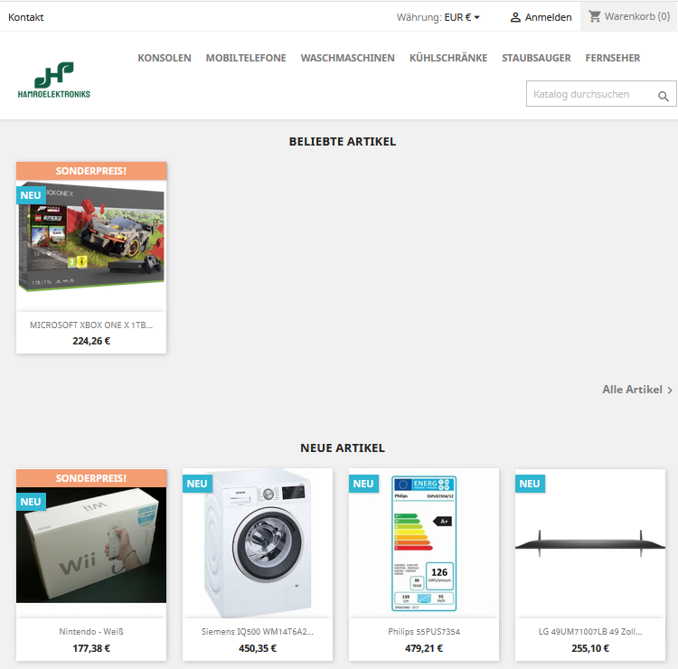This screenshot has height=669, width=678.
Task: Click the Nintendo - Weiß product title
Action: (x=91, y=632)
